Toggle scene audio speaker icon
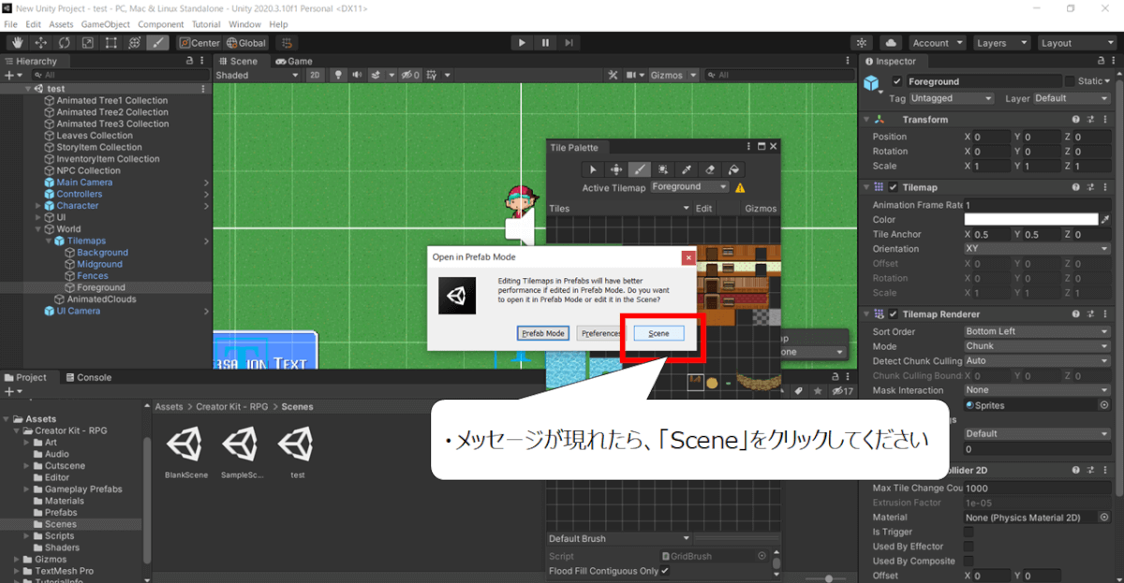The image size is (1124, 583). 357,75
